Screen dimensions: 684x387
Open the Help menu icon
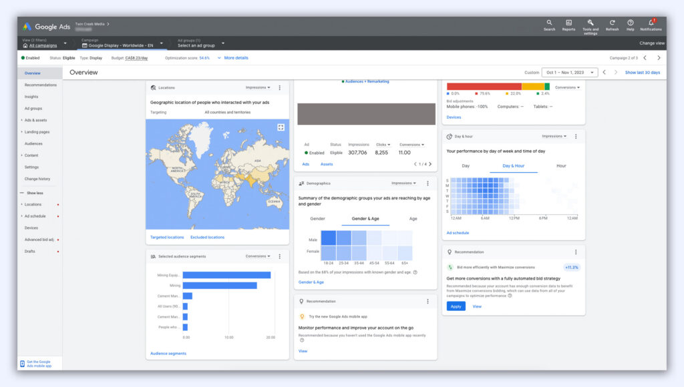point(631,25)
